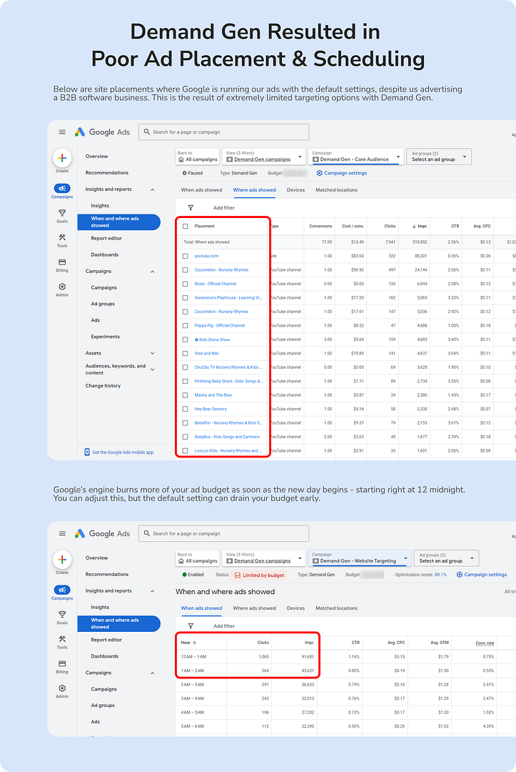Open Experiments in the Campaigns menu
Screen dimensions: 516x772
coord(105,337)
